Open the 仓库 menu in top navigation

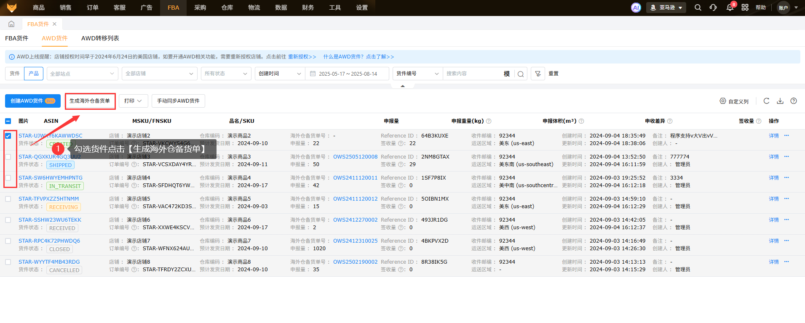tap(227, 8)
